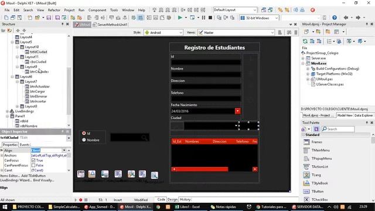Click the magnifier search icon at the form bottom
Viewport: 375px width, 211px height.
point(155,175)
